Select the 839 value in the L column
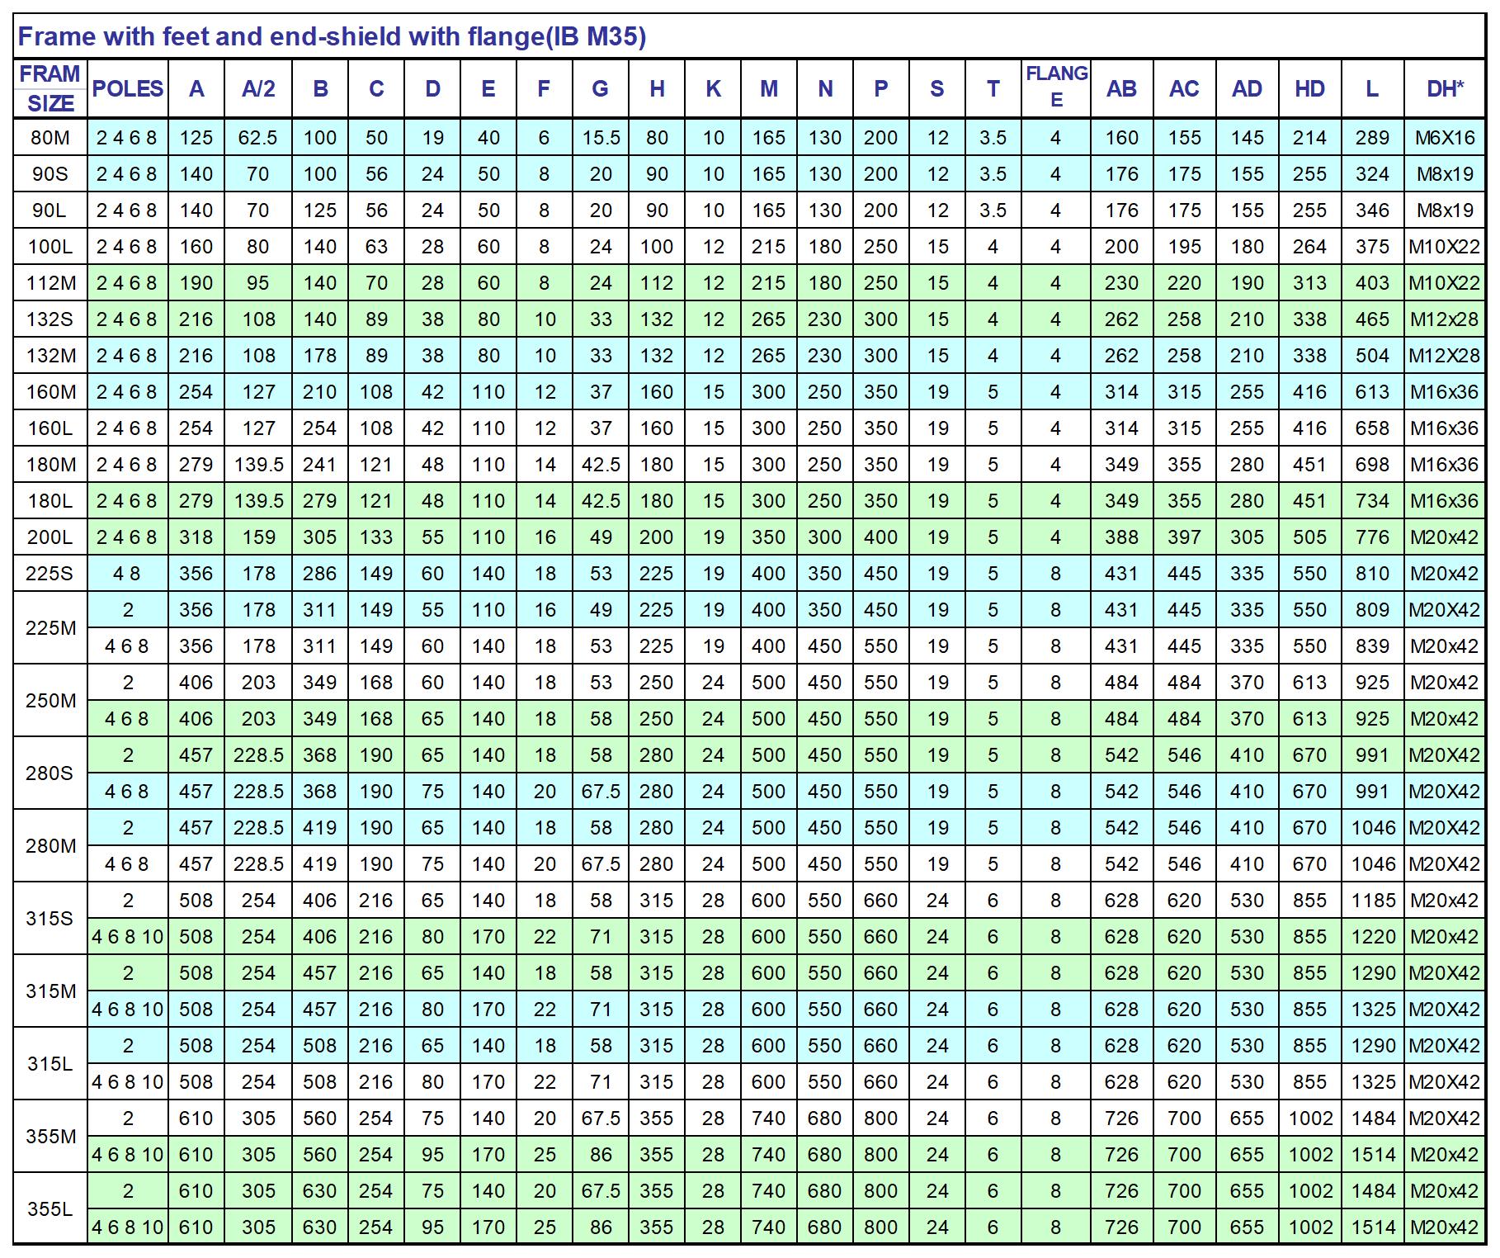Viewport: 1500px width, 1258px height. pos(1372,646)
